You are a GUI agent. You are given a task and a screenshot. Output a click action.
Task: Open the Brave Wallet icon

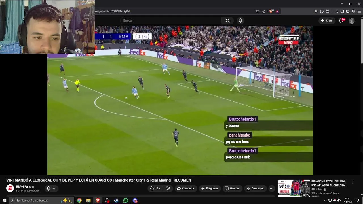(348, 11)
